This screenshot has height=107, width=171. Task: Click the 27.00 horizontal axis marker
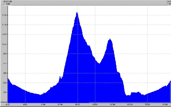click(60, 104)
